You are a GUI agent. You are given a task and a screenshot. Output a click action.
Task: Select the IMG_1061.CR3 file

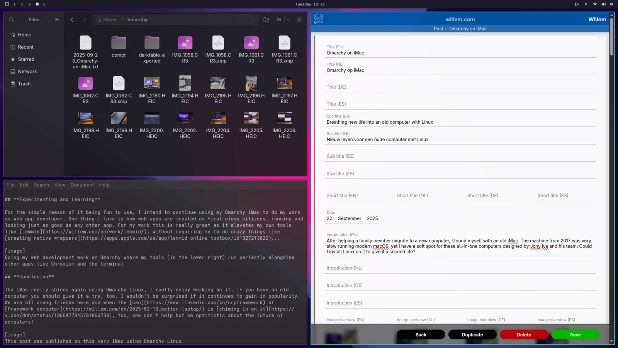pyautogui.click(x=251, y=49)
